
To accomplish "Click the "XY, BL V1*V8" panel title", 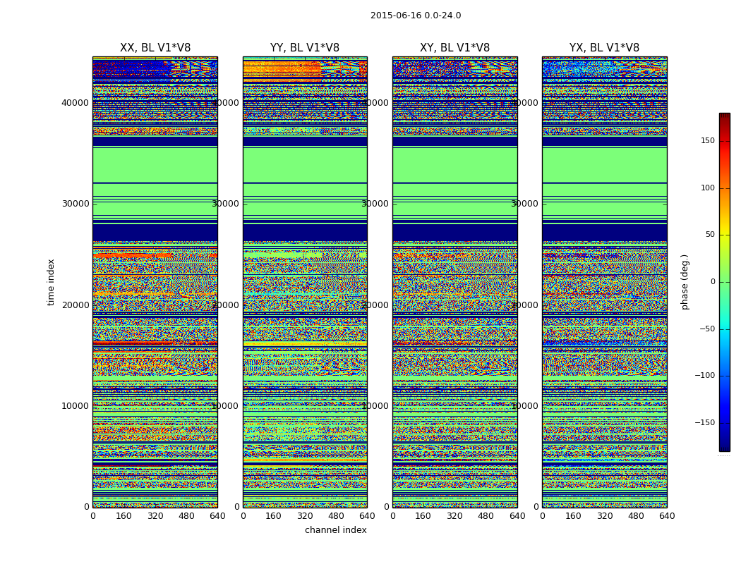I will pyautogui.click(x=454, y=48).
